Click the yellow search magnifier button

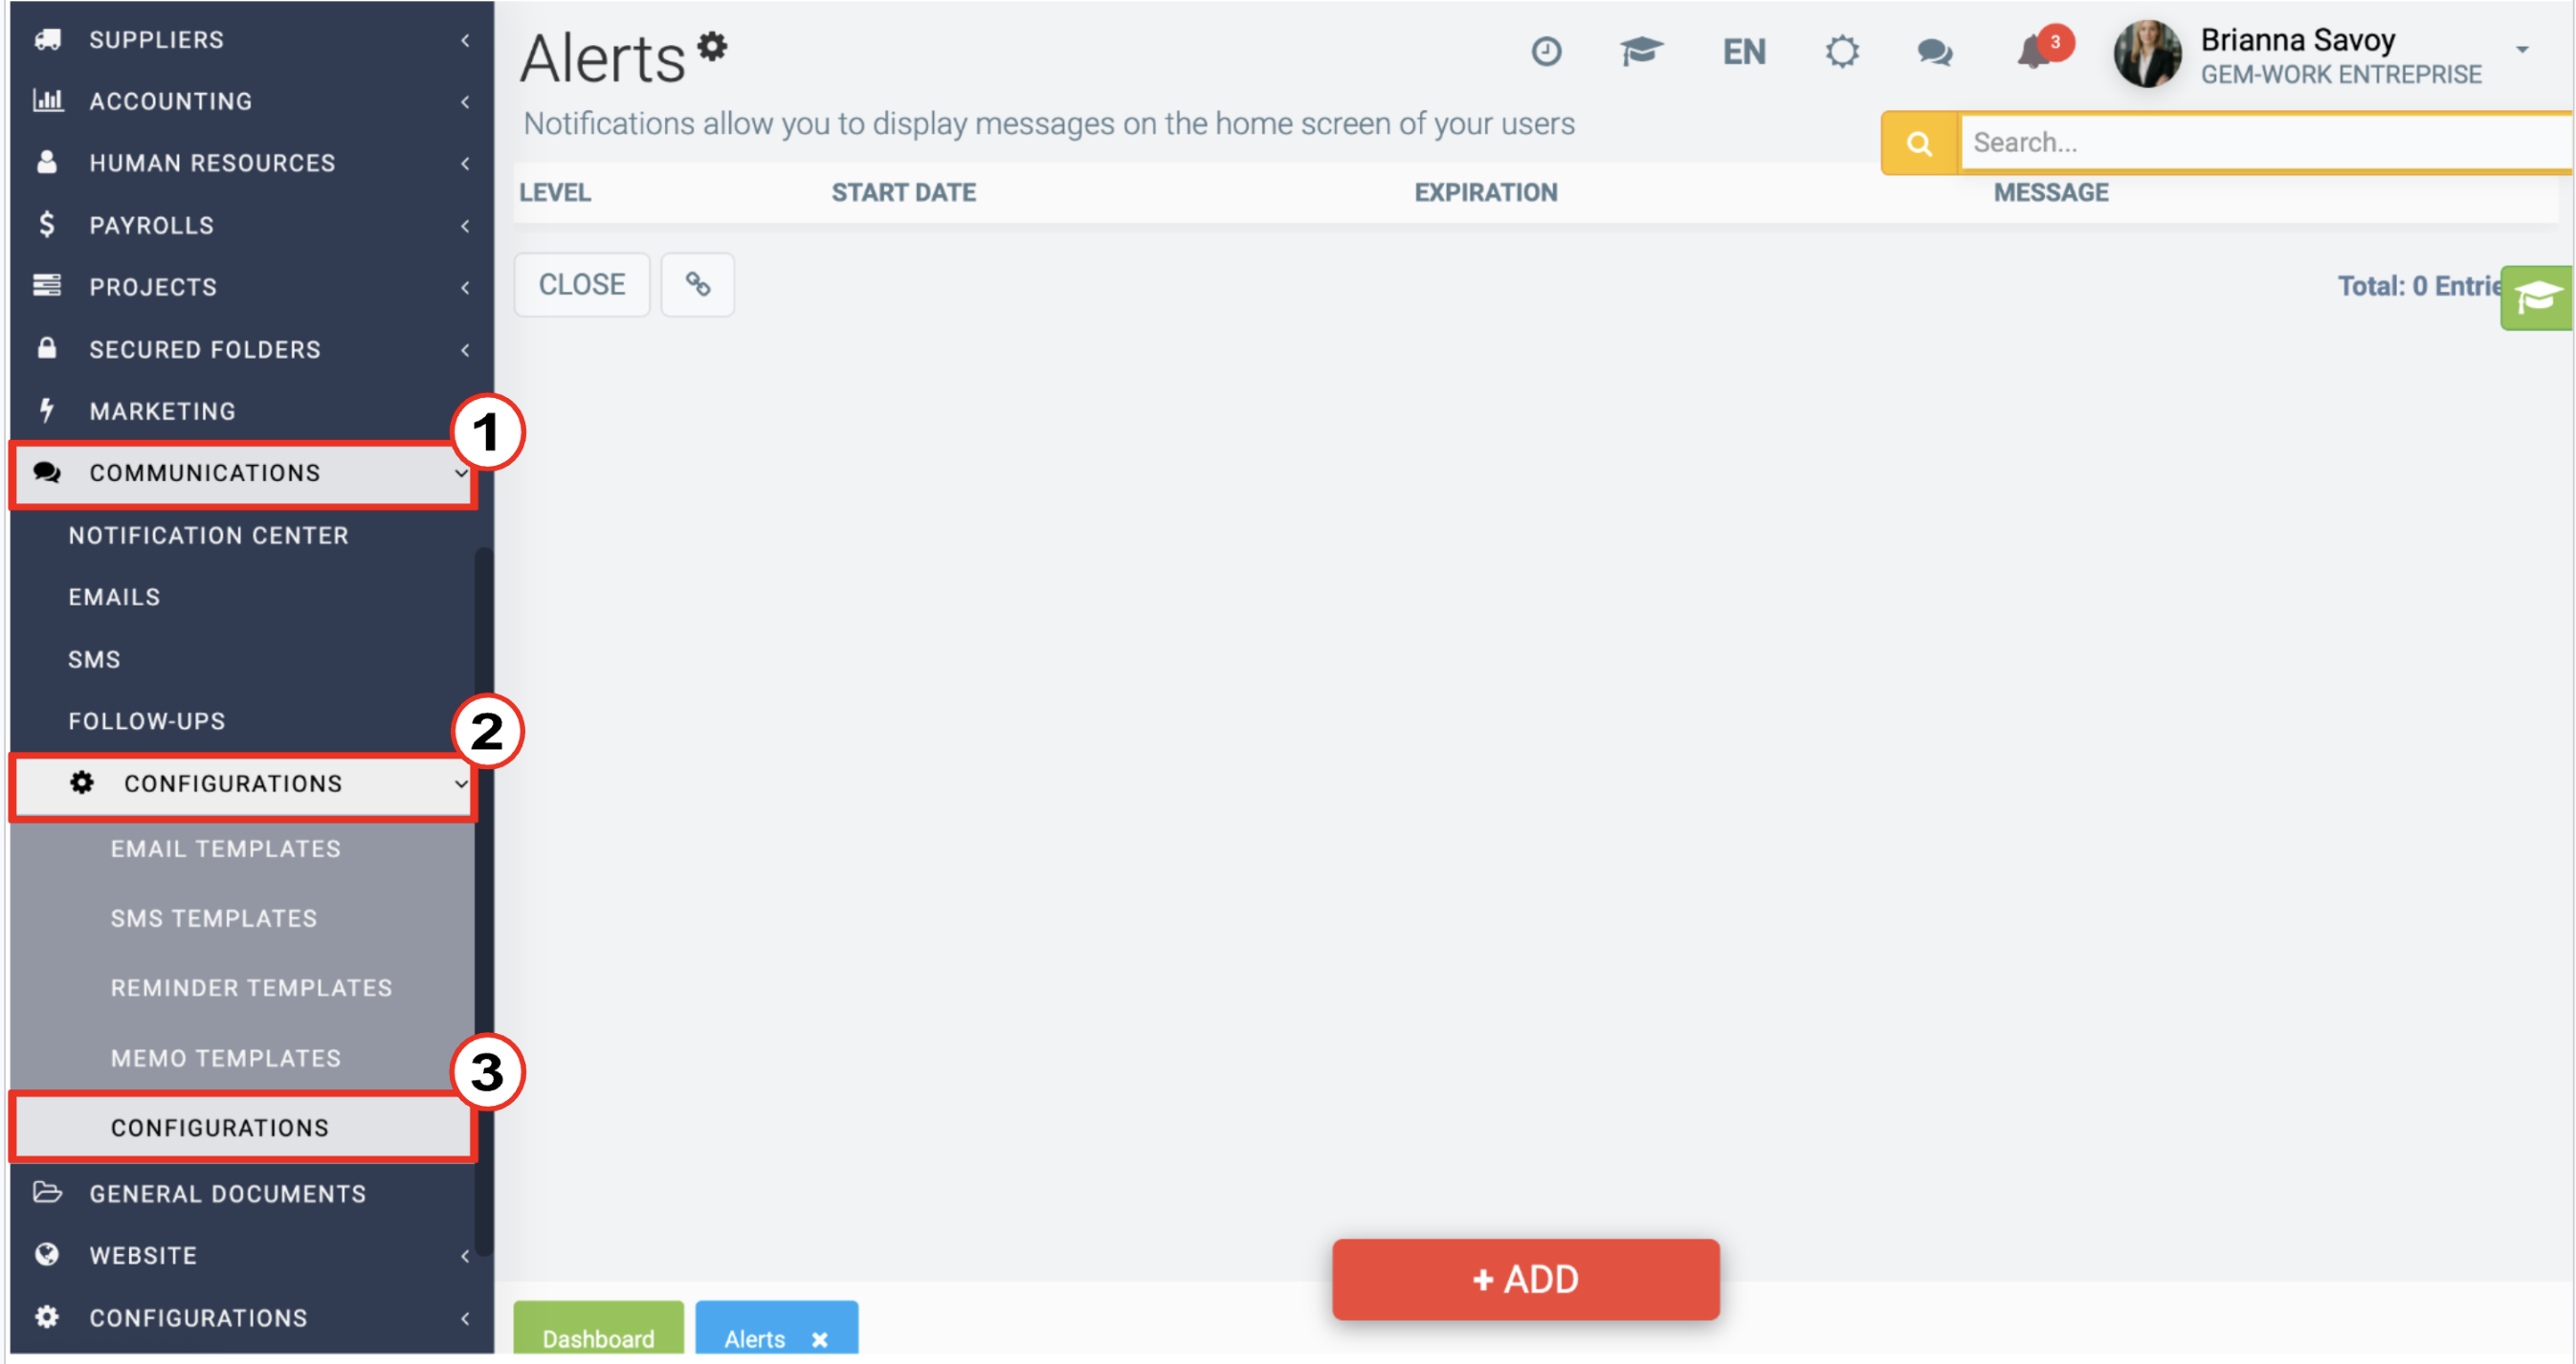[1919, 143]
